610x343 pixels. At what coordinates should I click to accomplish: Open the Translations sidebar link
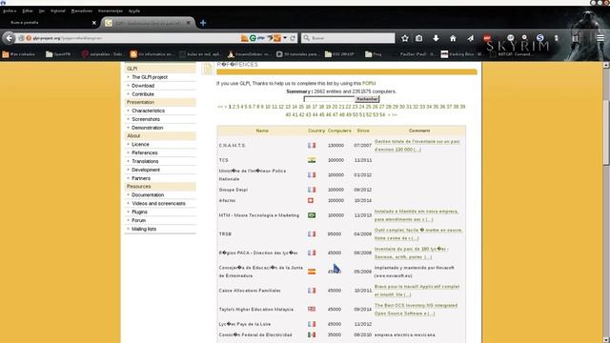[x=145, y=161]
